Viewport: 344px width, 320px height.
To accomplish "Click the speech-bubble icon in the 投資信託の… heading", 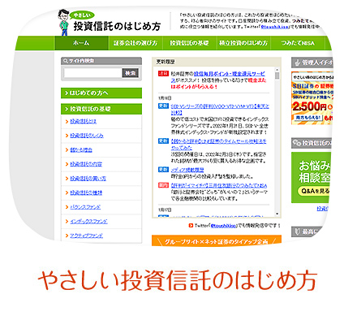I will (x=298, y=143).
